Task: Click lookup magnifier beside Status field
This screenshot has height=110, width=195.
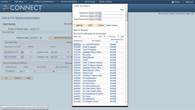Action: click(x=35, y=71)
